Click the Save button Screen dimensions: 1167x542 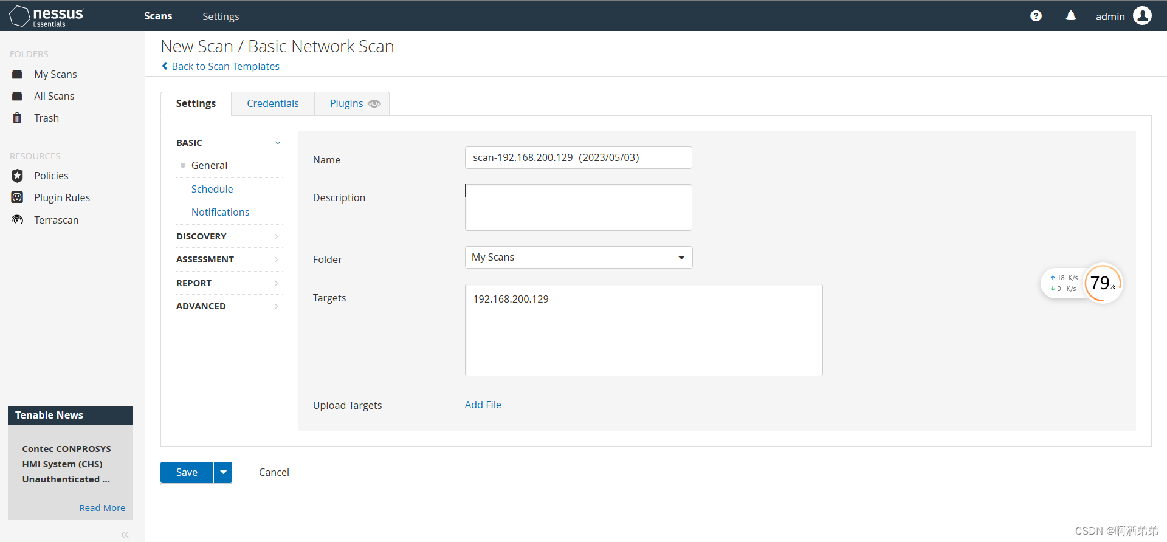click(x=187, y=472)
